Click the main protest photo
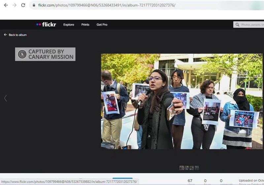This screenshot has height=185, width=264. [x=181, y=101]
